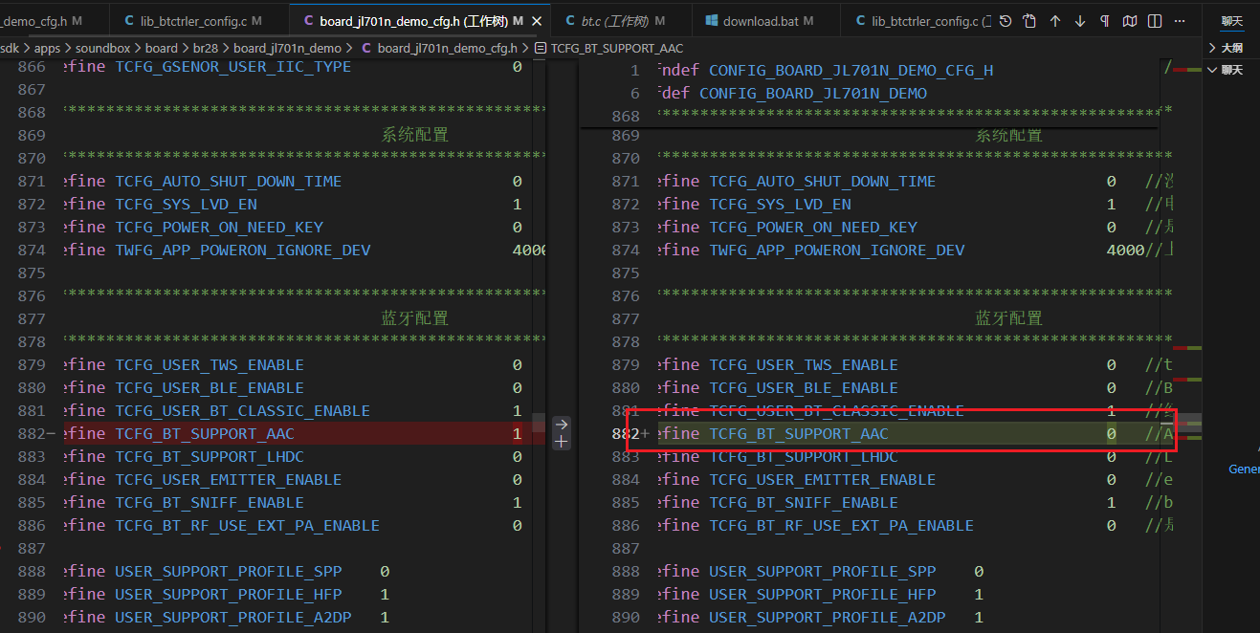The width and height of the screenshot is (1260, 633).
Task: Go to next change with down arrow
Action: tap(1080, 21)
